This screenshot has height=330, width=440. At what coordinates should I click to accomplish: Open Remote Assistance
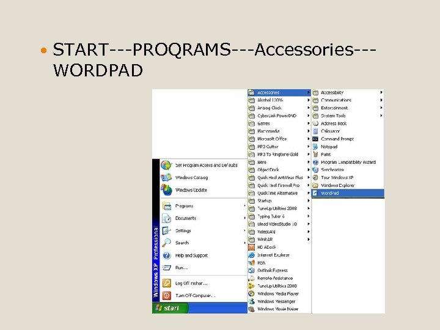point(279,278)
